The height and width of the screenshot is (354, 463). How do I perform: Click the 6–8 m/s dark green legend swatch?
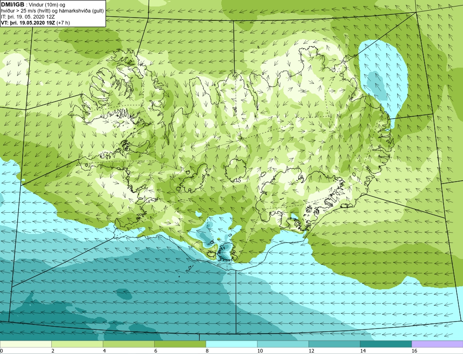[180, 344]
